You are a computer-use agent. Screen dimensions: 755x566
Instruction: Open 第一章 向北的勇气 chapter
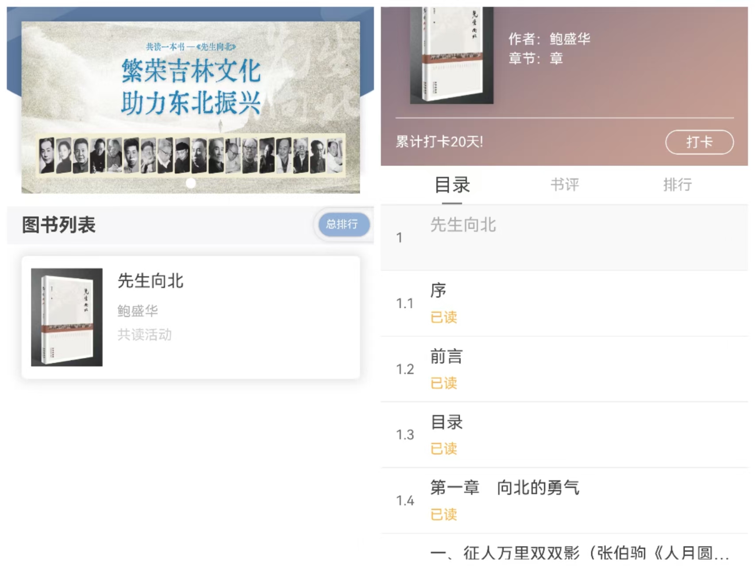coord(564,501)
